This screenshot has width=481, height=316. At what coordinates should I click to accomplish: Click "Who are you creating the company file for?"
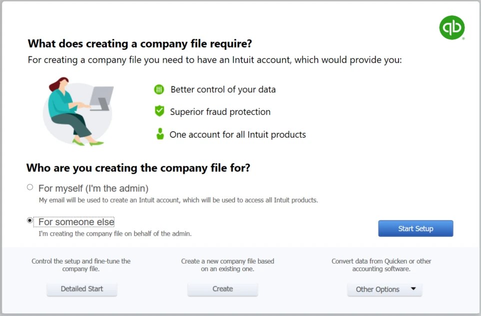click(x=137, y=168)
